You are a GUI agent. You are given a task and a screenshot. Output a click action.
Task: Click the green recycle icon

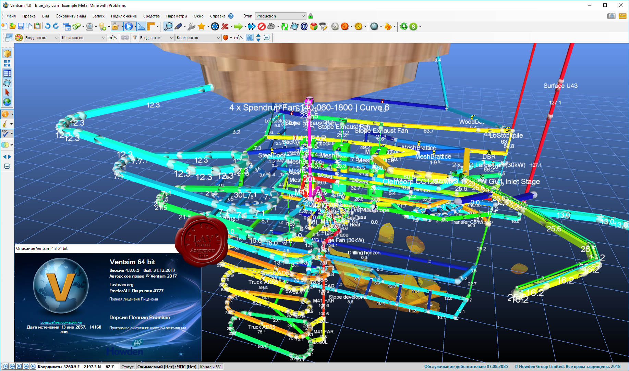tap(404, 26)
